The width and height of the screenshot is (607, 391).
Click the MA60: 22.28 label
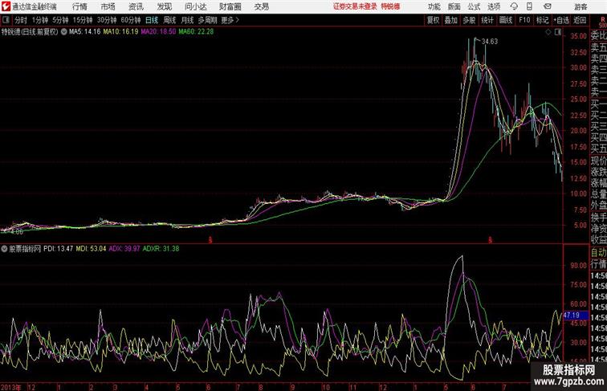[196, 32]
